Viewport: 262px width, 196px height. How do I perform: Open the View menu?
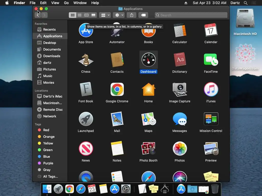tap(55, 3)
